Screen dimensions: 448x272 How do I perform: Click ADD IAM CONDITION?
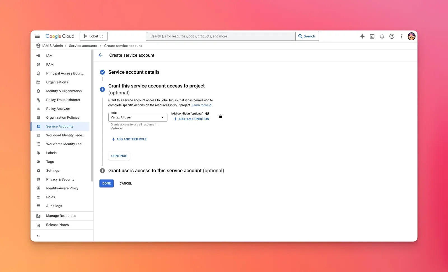pyautogui.click(x=192, y=119)
